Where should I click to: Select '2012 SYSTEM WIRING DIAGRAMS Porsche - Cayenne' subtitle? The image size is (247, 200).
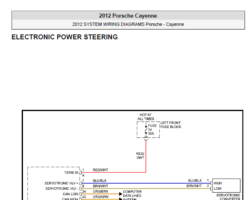tap(128, 24)
